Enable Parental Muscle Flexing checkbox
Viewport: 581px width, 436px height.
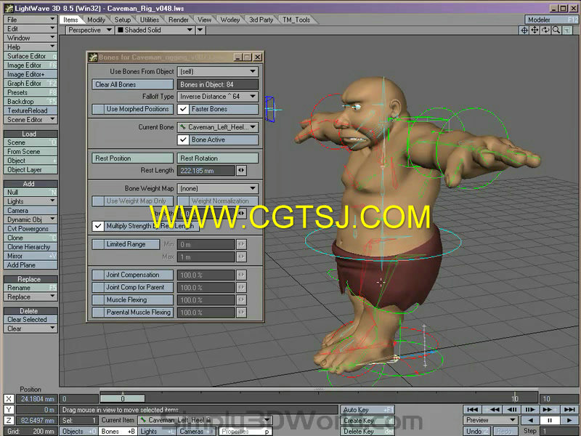[x=98, y=312]
